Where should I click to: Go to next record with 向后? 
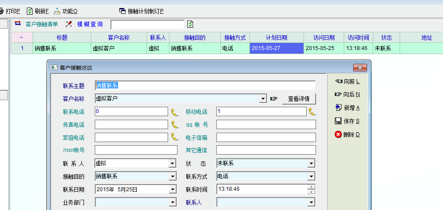[347, 94]
